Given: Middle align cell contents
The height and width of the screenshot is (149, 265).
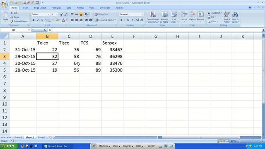Looking at the screenshot, I should (76, 14).
